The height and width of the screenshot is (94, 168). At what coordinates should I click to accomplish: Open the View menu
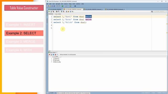54,4
